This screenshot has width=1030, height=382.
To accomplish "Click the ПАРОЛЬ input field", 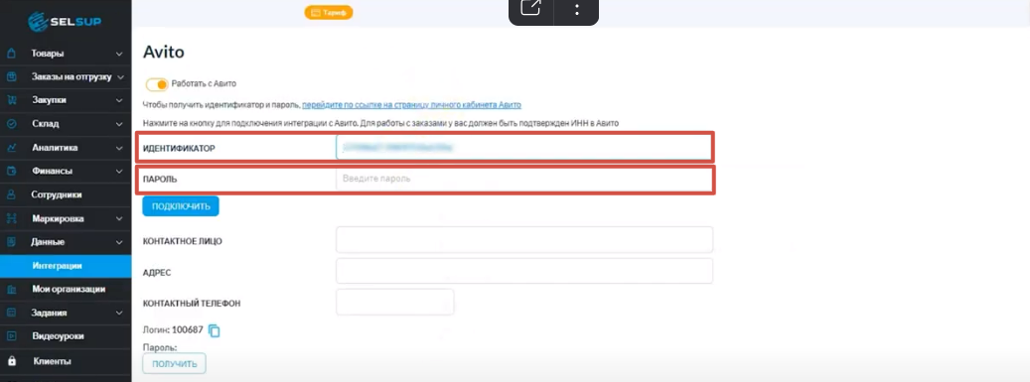I will [524, 179].
